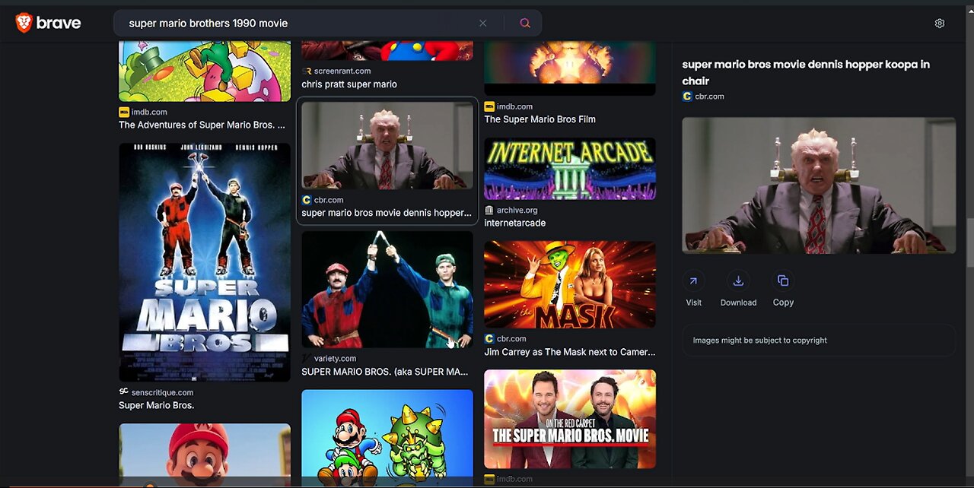Viewport: 974px width, 488px height.
Task: Click the red carpet Super Mario Bros. Movie thumbnail
Action: click(570, 419)
